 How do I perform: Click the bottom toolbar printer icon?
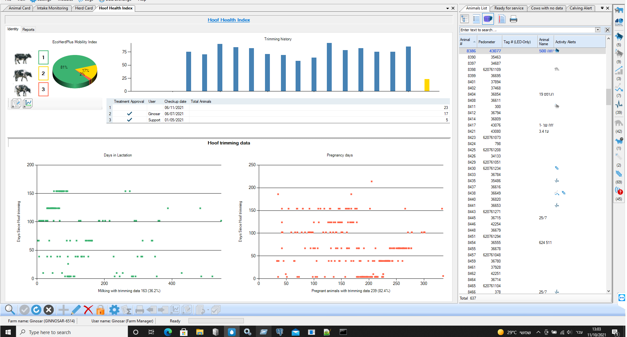[140, 310]
